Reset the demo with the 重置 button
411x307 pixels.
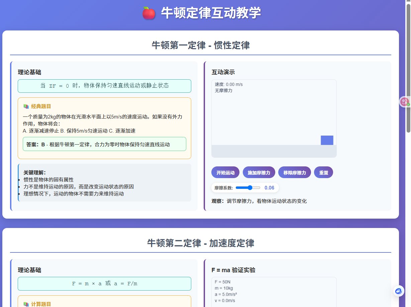pos(323,172)
